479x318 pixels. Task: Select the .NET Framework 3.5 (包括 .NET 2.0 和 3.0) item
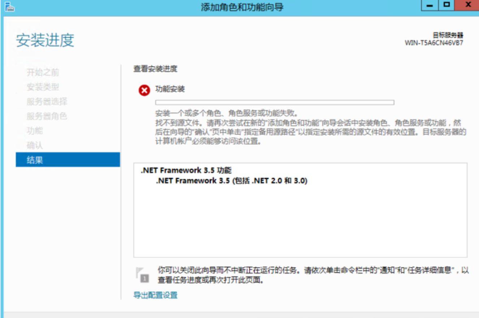click(x=232, y=181)
